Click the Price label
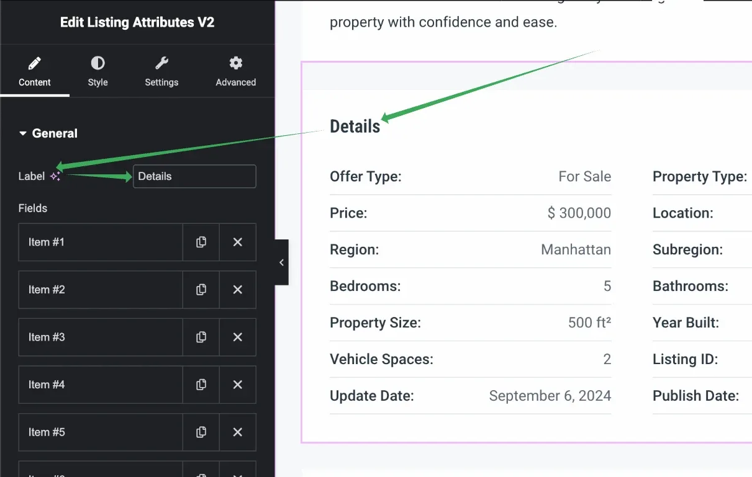The width and height of the screenshot is (752, 477). tap(348, 213)
